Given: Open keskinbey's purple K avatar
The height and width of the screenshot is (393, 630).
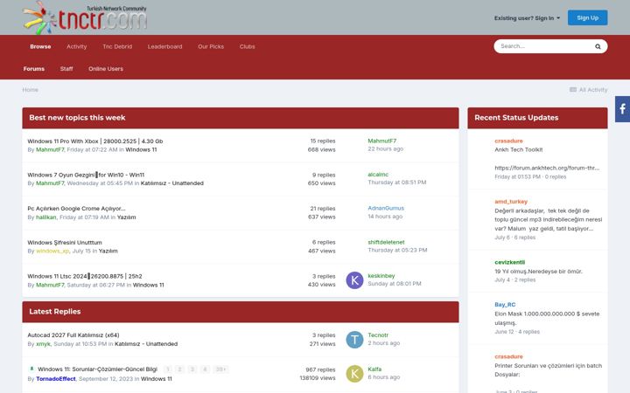Looking at the screenshot, I should [x=354, y=280].
